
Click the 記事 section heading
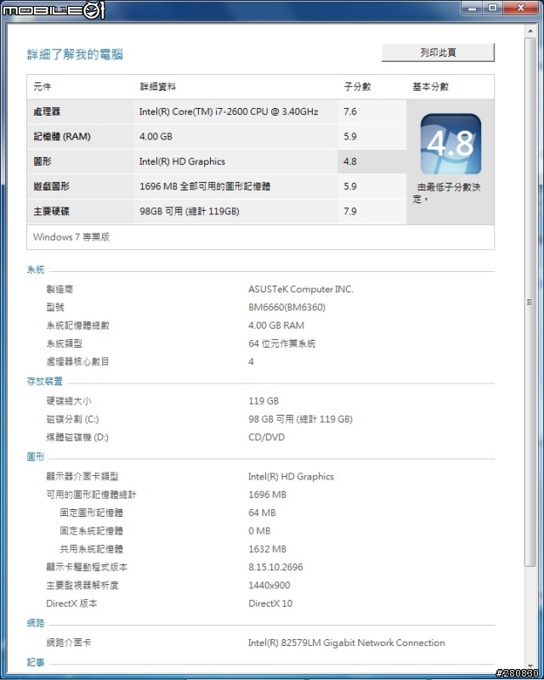click(x=36, y=662)
